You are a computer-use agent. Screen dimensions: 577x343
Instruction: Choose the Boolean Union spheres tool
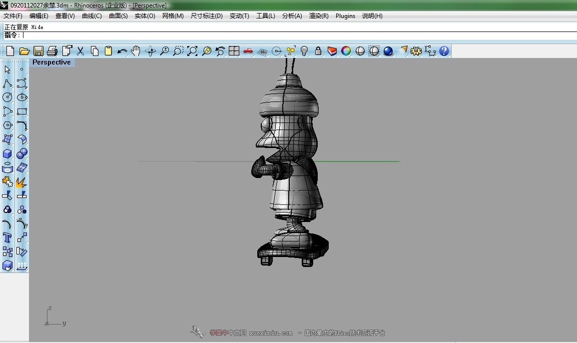click(21, 153)
